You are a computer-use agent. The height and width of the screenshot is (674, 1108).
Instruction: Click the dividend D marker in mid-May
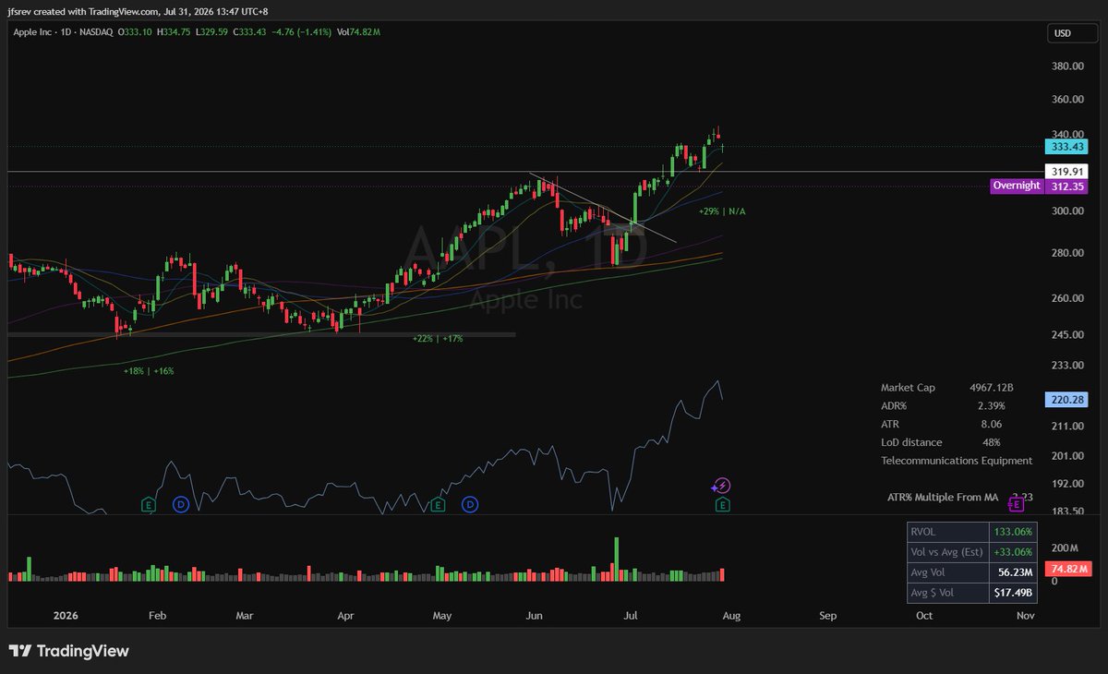click(471, 504)
